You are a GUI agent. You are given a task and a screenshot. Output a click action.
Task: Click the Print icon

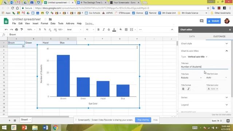[16, 29]
